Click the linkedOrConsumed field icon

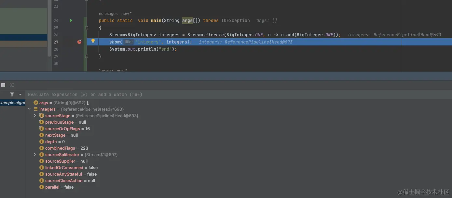(x=42, y=167)
